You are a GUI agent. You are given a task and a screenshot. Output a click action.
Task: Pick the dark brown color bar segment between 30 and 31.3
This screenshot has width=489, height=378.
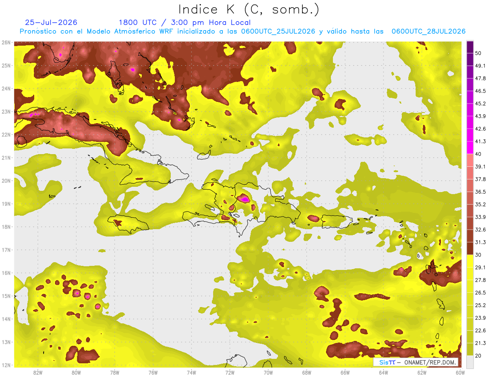(470, 248)
